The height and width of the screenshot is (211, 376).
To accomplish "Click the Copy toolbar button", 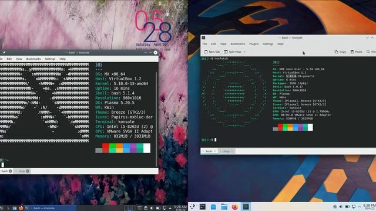I will (340, 52).
